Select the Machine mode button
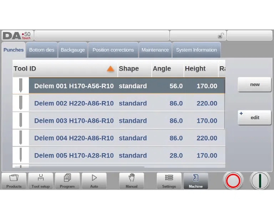The height and width of the screenshot is (219, 274). [196, 181]
